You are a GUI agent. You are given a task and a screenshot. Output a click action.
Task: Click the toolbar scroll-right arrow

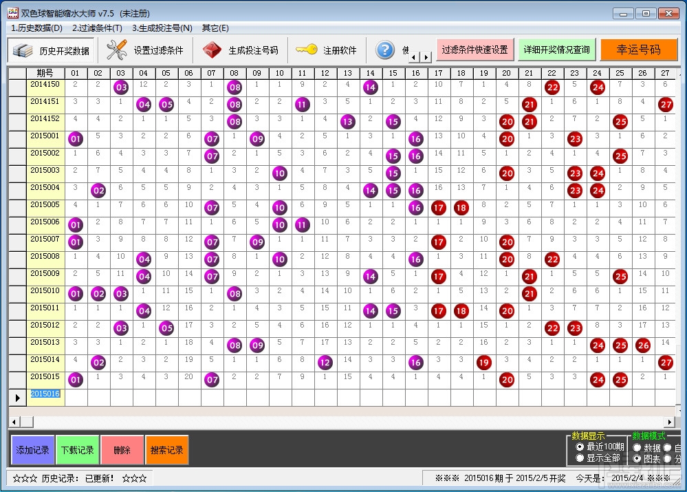tap(426, 57)
